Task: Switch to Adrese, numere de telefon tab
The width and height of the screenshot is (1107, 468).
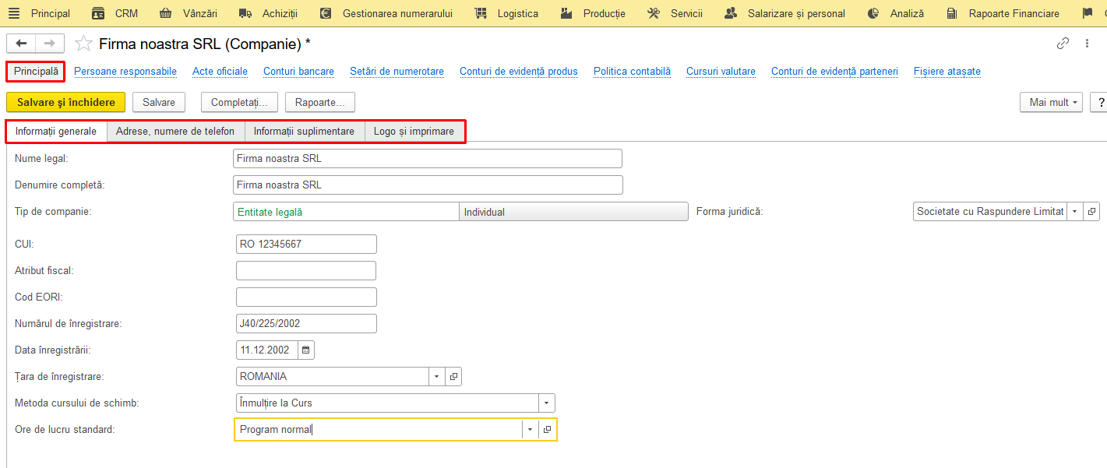Action: [x=175, y=132]
